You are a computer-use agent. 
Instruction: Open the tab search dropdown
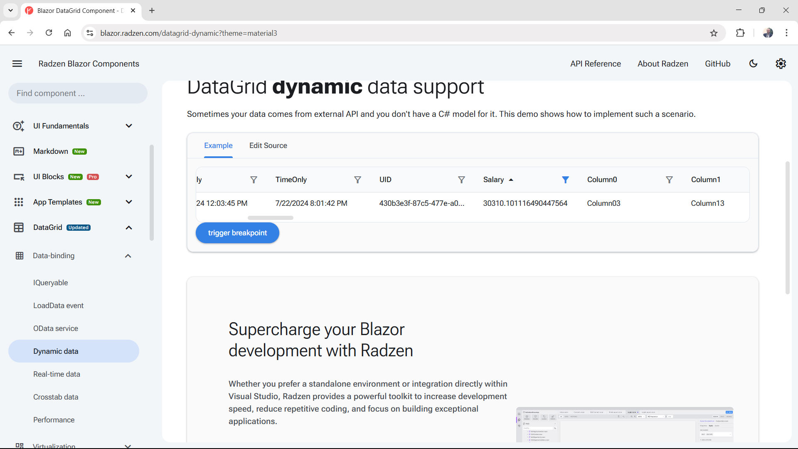(x=10, y=10)
